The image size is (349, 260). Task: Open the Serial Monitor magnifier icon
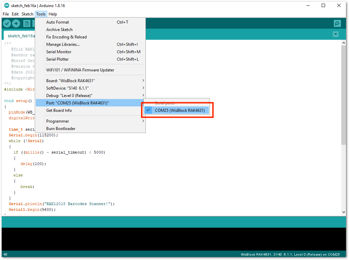coord(337,23)
